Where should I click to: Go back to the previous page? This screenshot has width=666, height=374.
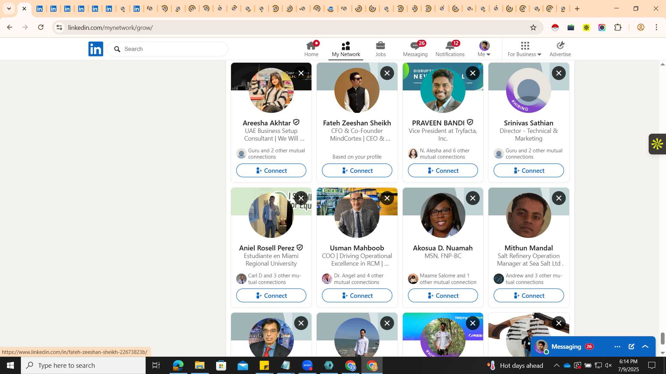10,27
